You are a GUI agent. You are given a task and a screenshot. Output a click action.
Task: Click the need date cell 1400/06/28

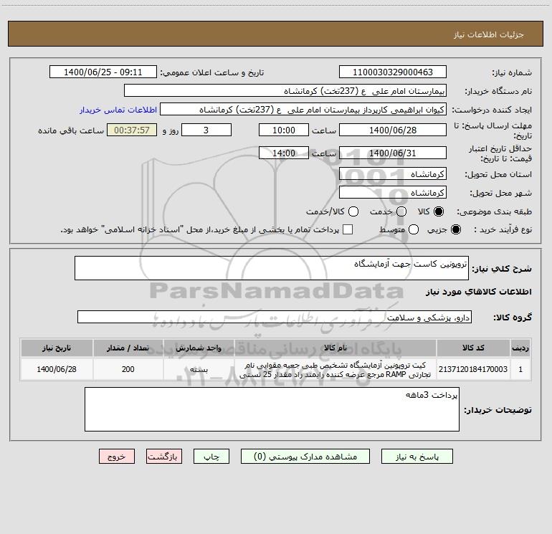point(57,369)
